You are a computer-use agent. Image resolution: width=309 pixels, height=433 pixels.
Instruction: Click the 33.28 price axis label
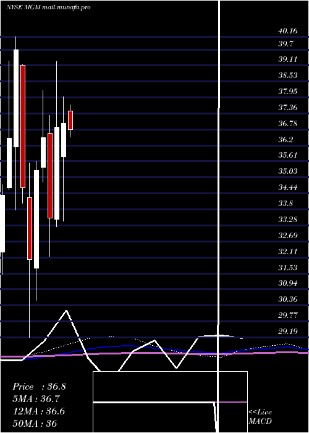[x=288, y=220]
